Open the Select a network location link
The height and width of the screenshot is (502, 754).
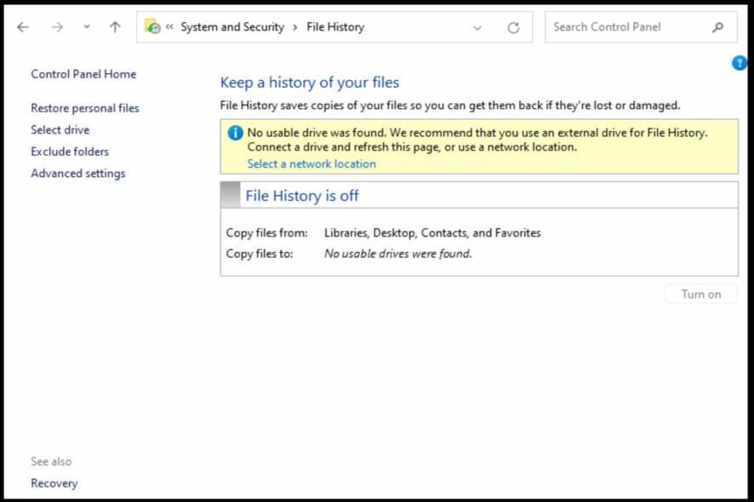click(x=310, y=163)
